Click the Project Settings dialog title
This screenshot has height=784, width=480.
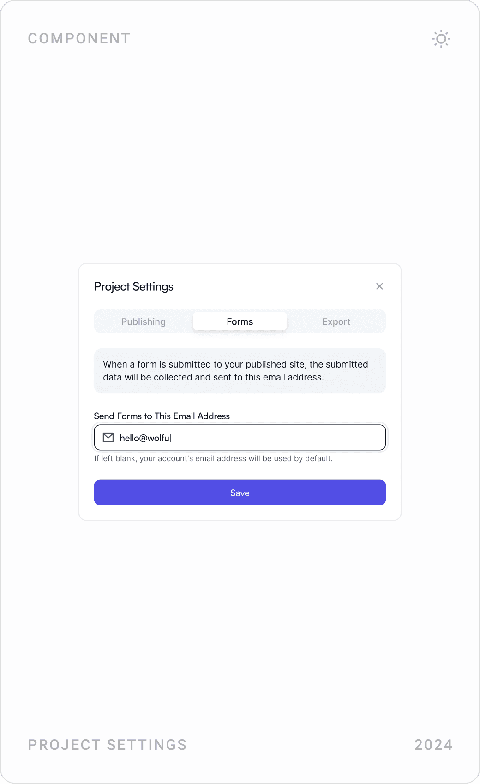(x=133, y=286)
